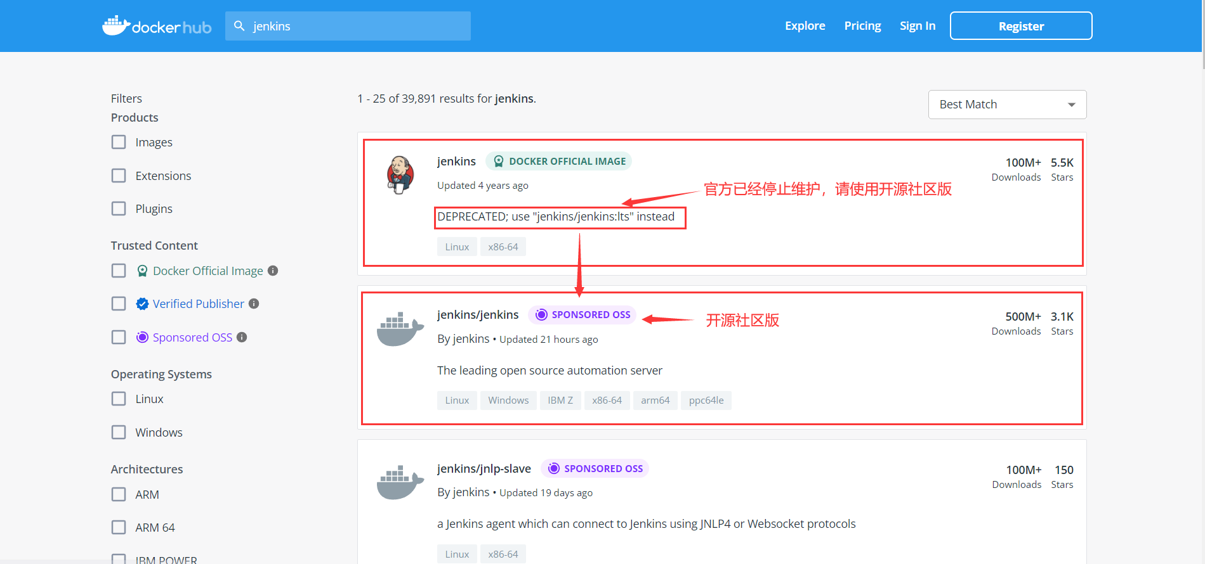Open Pricing in the top navigation
1205x564 pixels.
pyautogui.click(x=862, y=26)
